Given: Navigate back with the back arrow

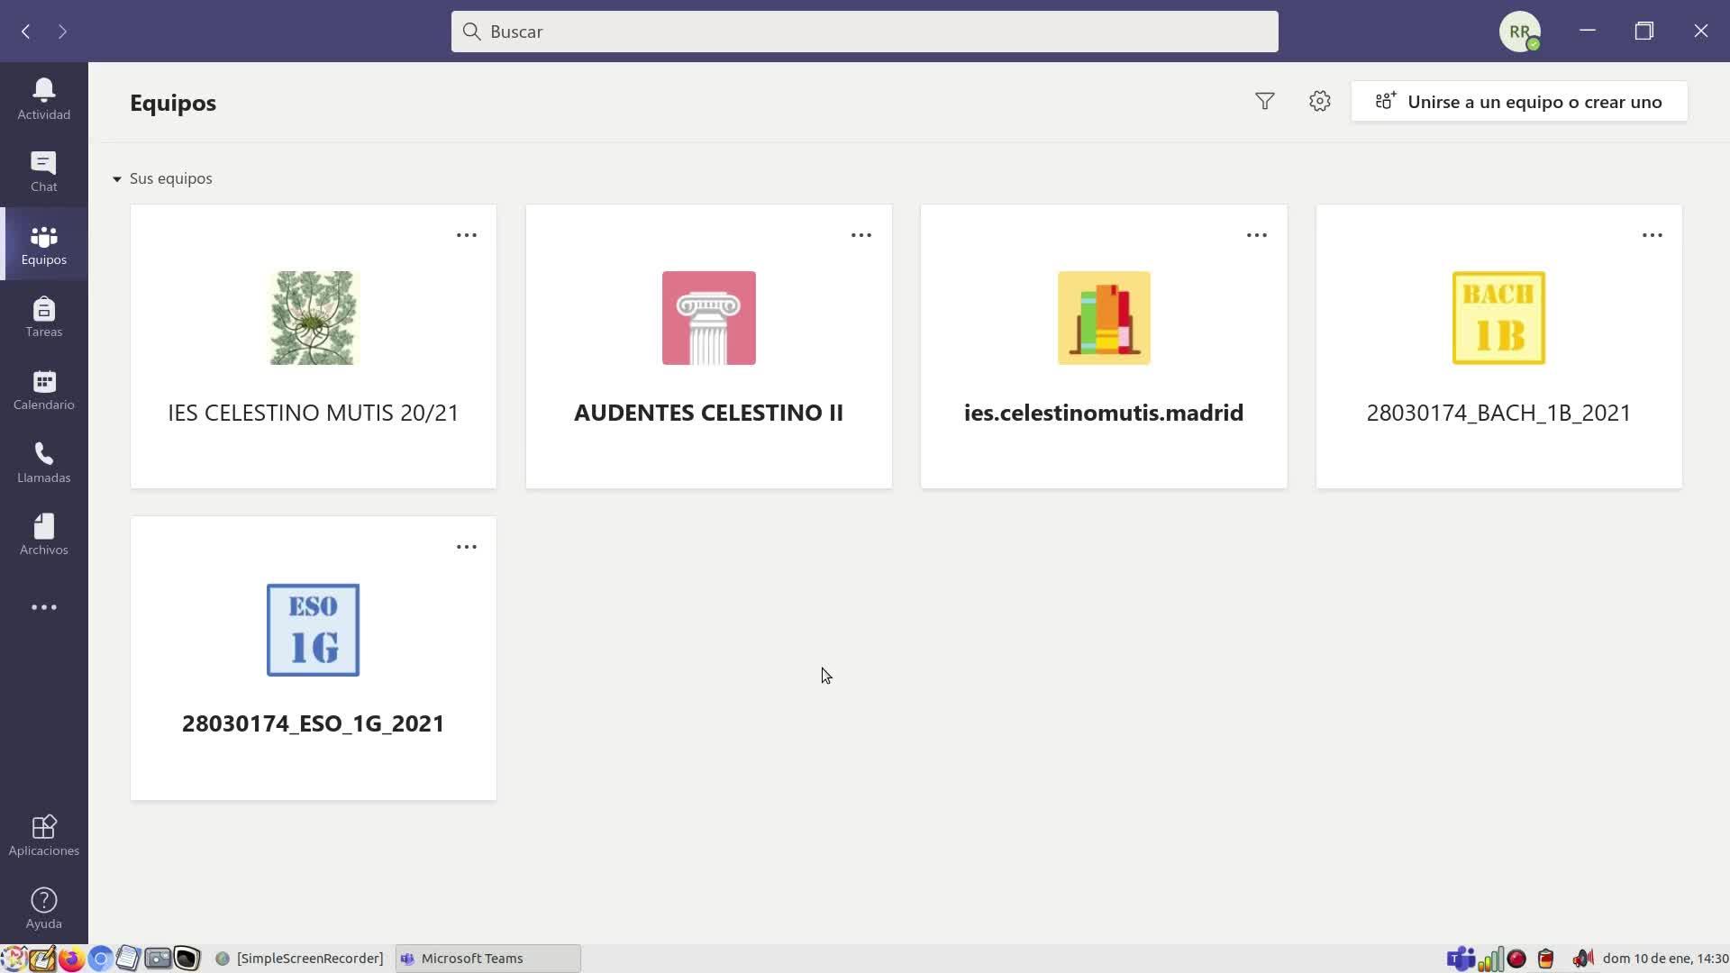Looking at the screenshot, I should [x=26, y=32].
